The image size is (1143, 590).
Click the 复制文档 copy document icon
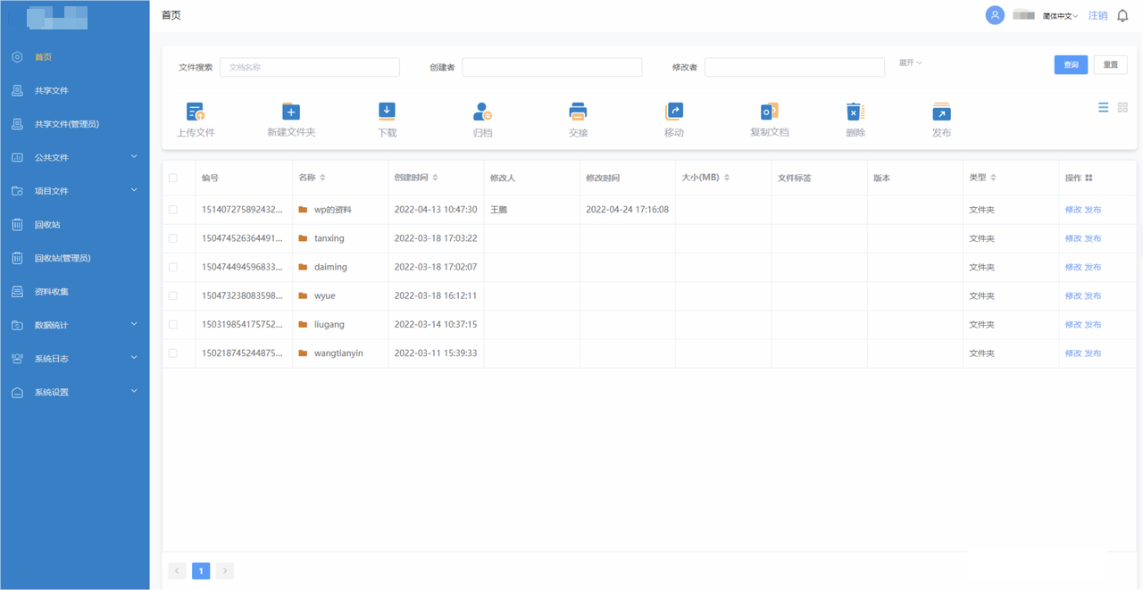tap(769, 112)
